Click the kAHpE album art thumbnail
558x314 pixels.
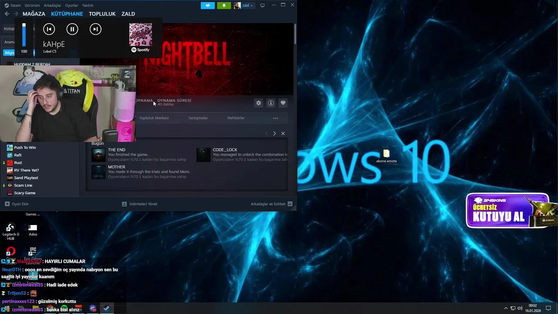(x=140, y=34)
